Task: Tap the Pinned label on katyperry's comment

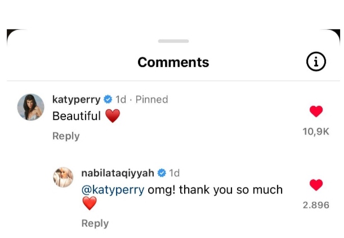Action: click(151, 99)
